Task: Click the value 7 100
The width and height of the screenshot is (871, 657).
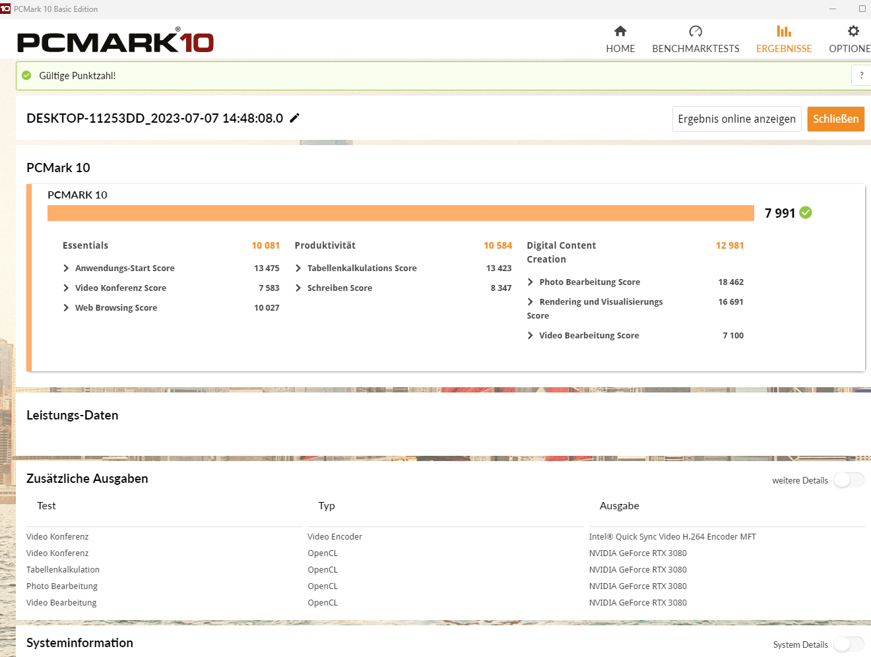Action: pyautogui.click(x=732, y=335)
